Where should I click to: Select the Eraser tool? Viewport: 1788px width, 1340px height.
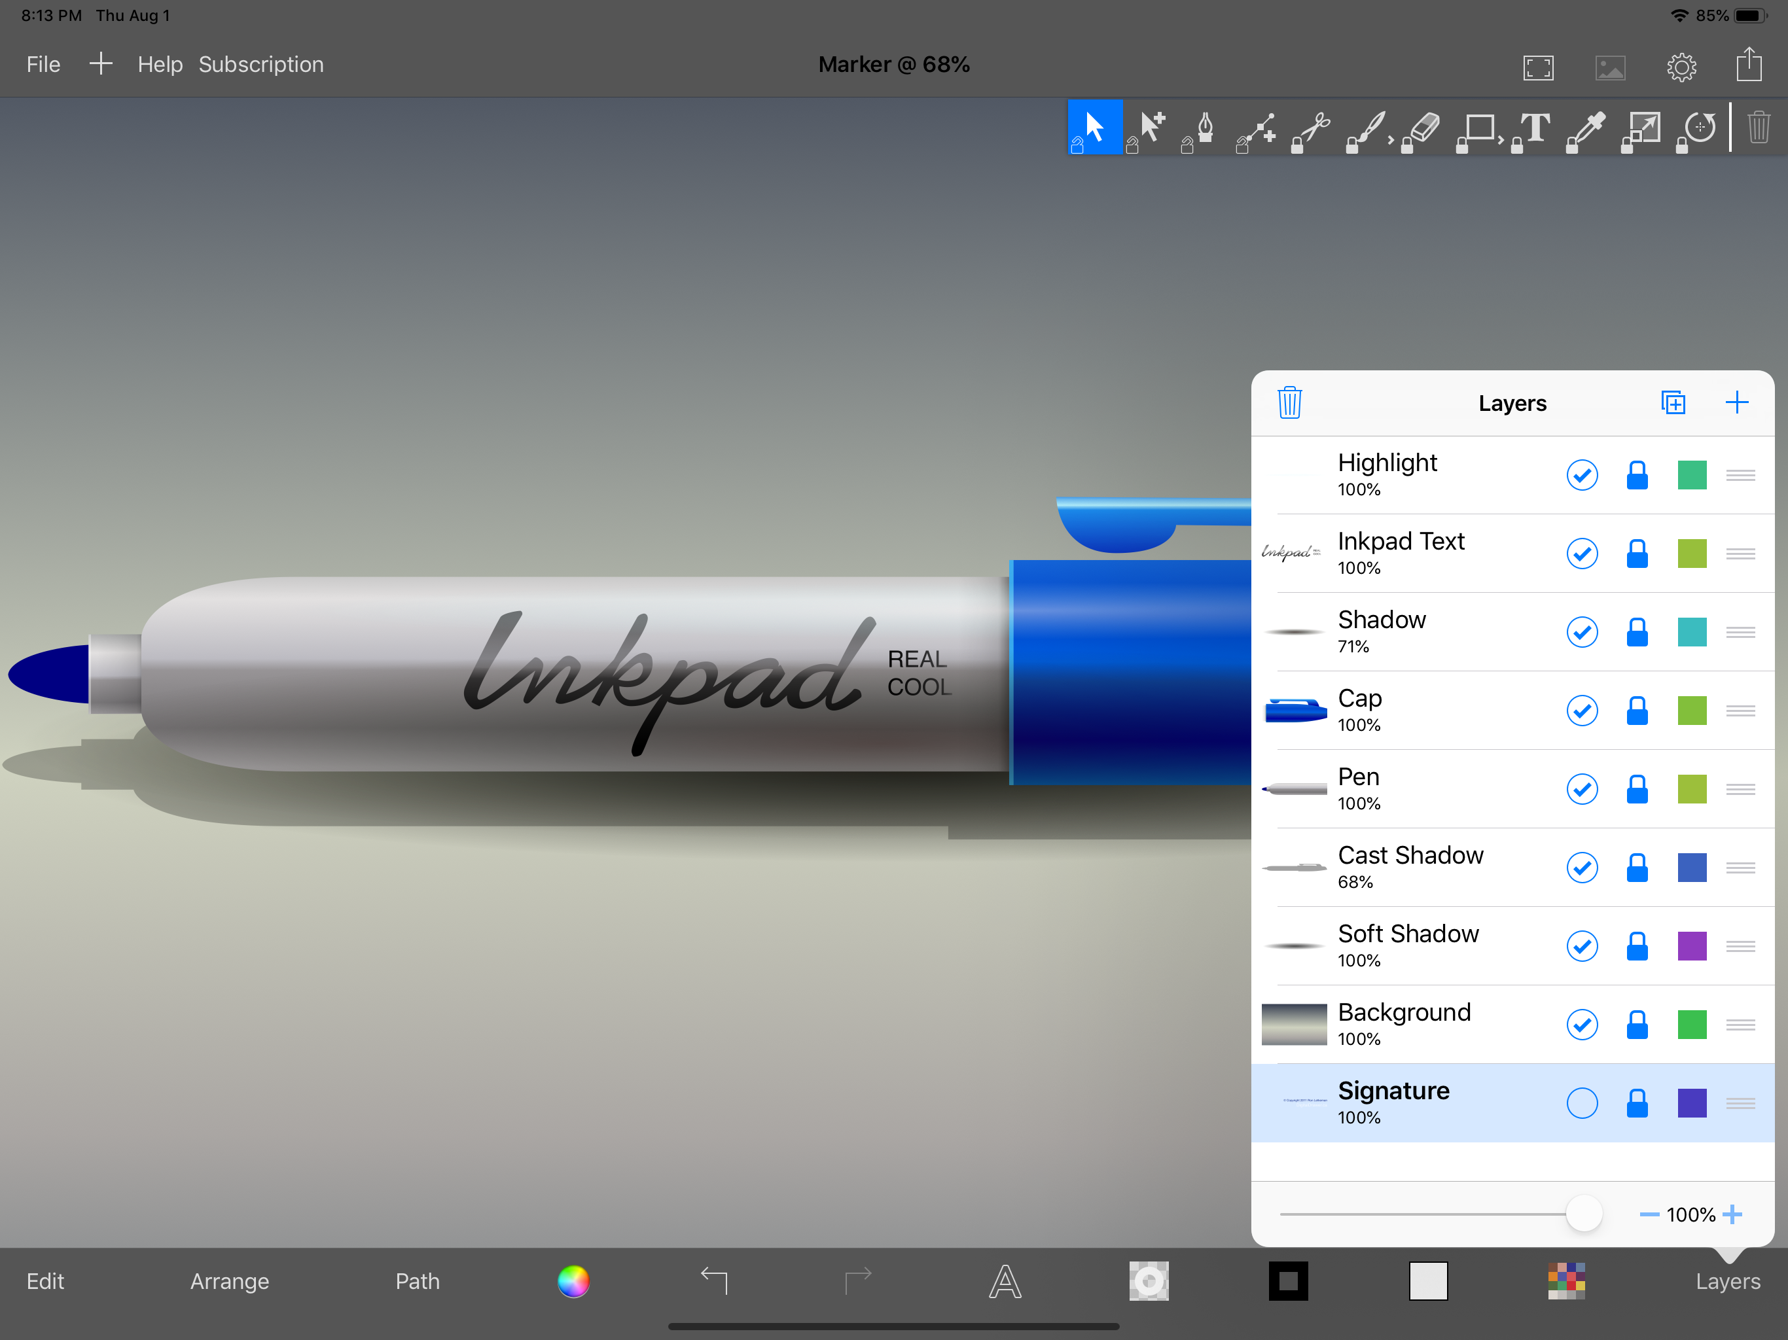pyautogui.click(x=1424, y=128)
